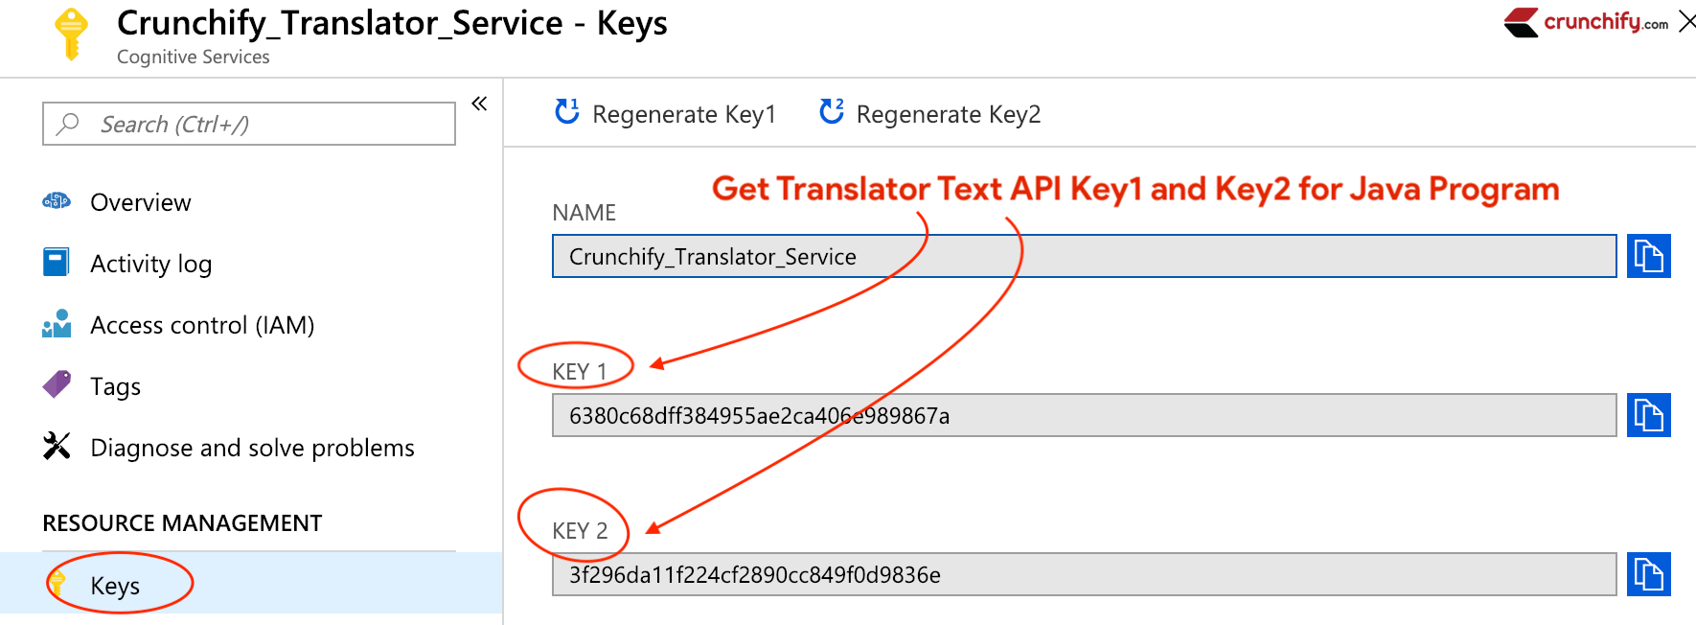This screenshot has width=1696, height=625.
Task: Open the Overview menu entry
Action: 141,201
